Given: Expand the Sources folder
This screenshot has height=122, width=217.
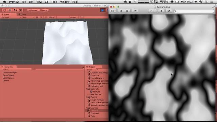Looking at the screenshot, I should pyautogui.click(x=86, y=108).
